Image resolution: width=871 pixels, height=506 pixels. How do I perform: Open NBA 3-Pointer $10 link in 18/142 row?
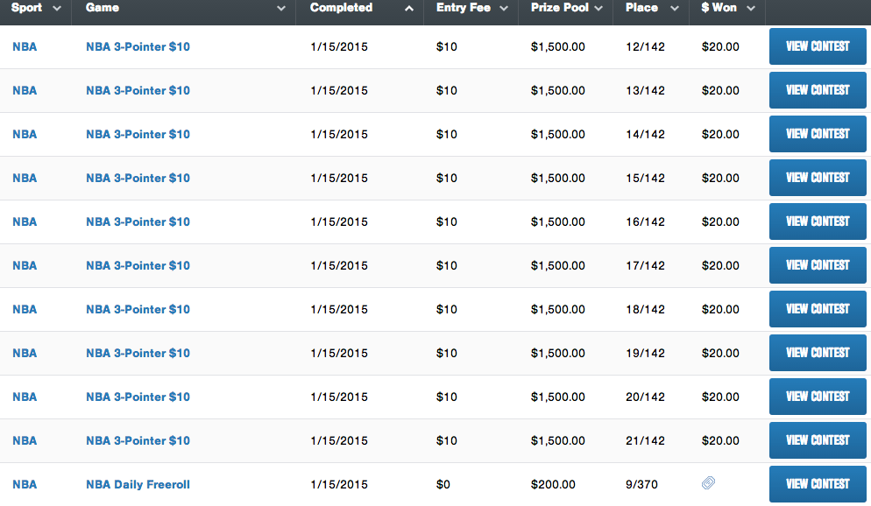(x=138, y=309)
